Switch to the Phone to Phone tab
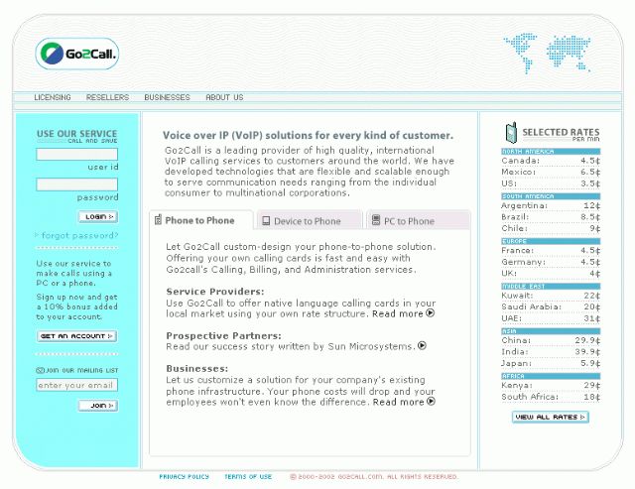The image size is (635, 489). click(201, 220)
